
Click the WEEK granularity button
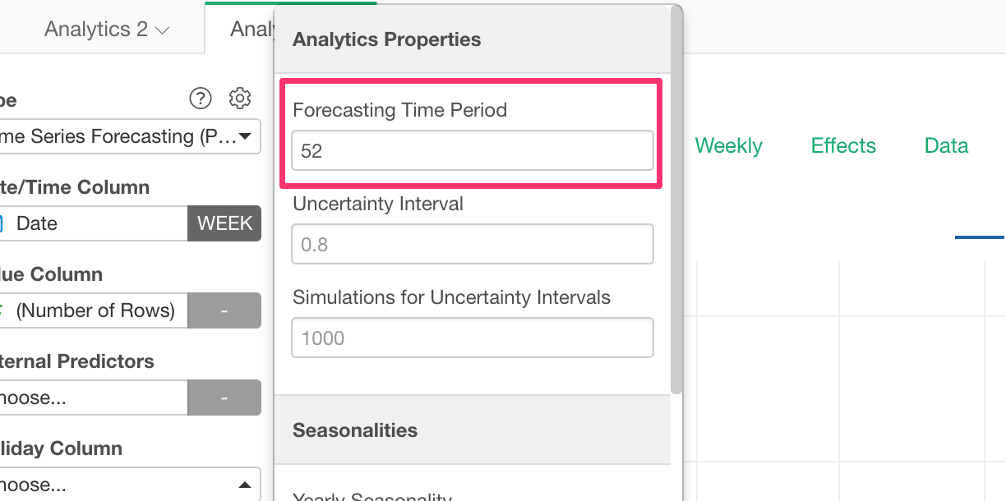[x=224, y=223]
